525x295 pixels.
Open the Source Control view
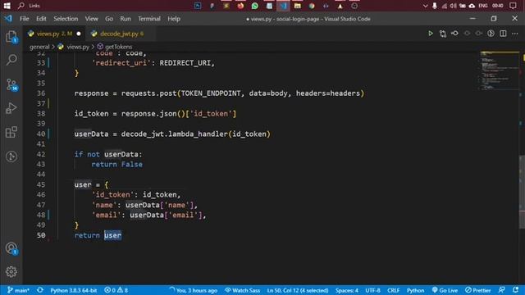(11, 84)
